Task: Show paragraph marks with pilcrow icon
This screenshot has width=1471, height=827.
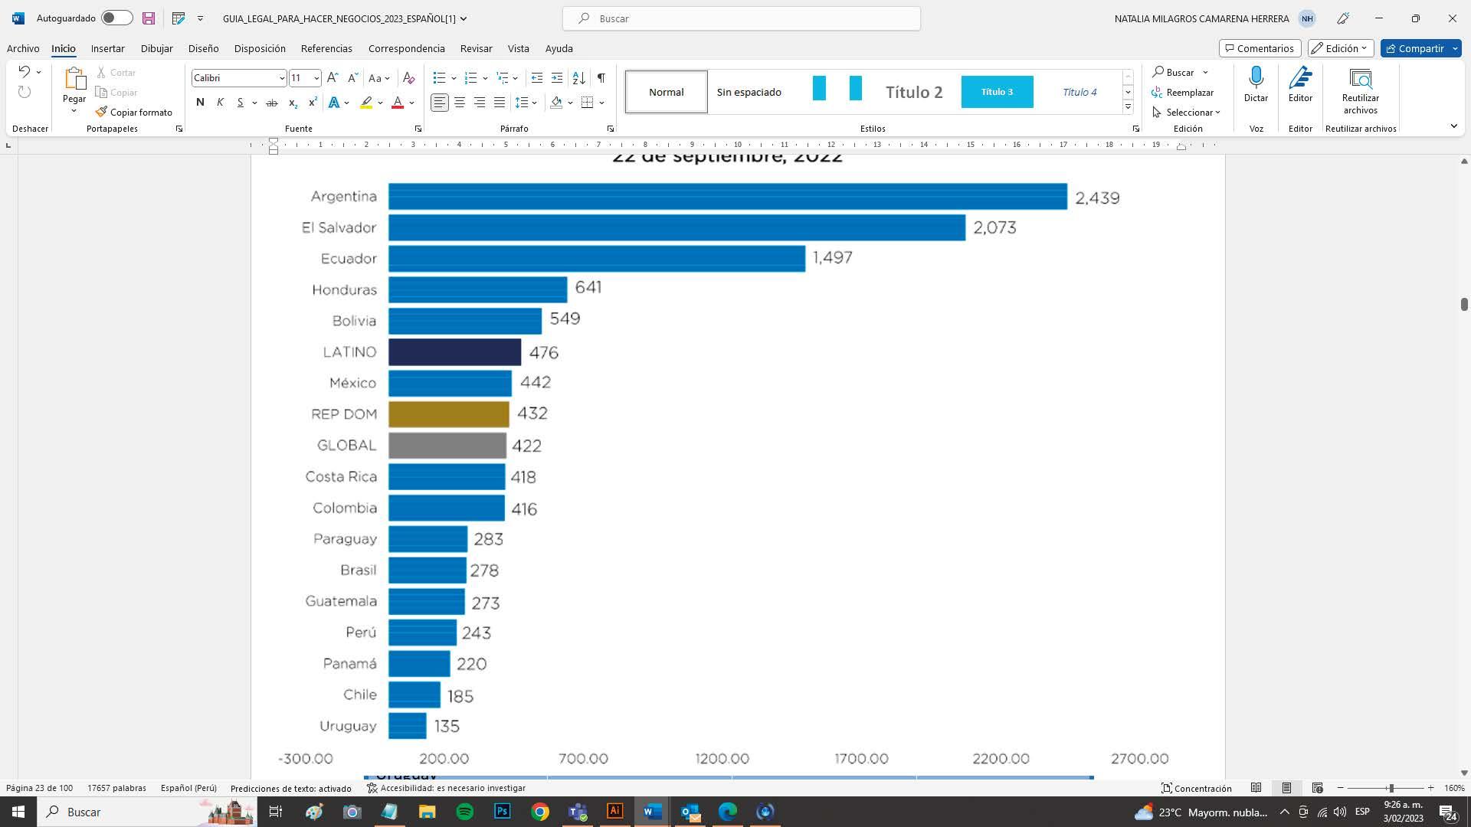Action: (601, 78)
